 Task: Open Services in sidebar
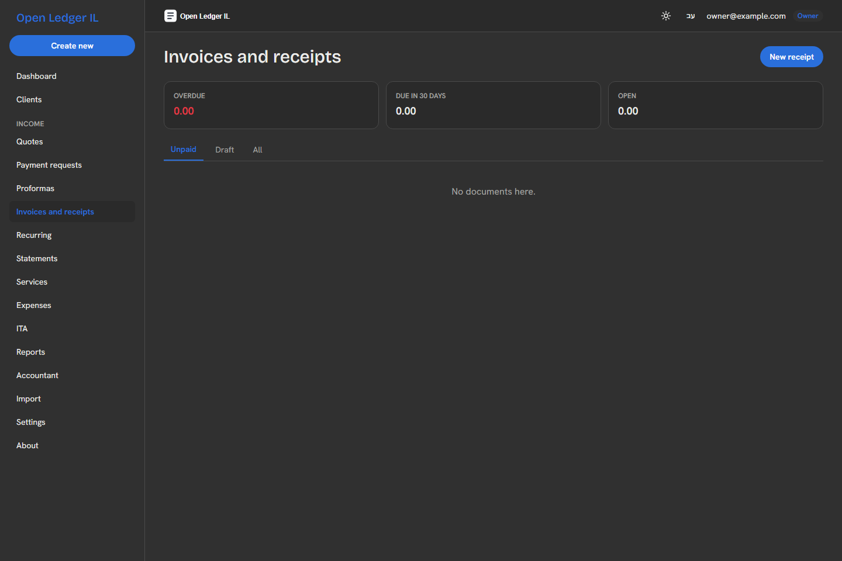click(72, 282)
